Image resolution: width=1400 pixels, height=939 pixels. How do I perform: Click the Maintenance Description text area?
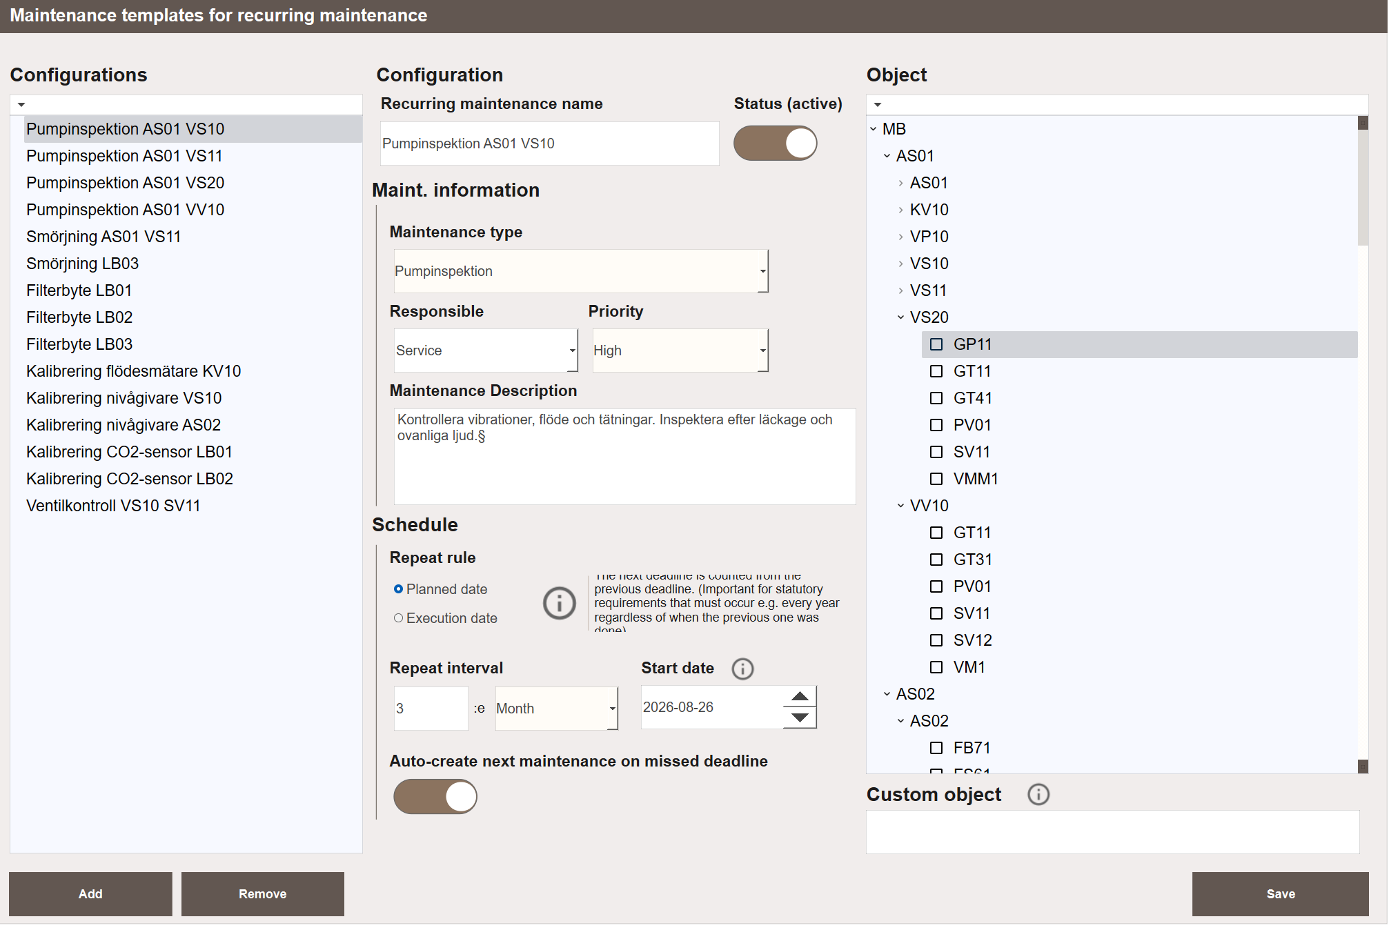[624, 457]
